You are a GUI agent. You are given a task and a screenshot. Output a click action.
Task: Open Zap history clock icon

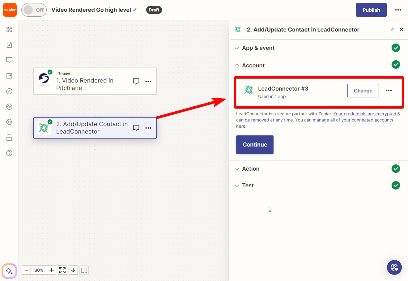coord(9,91)
